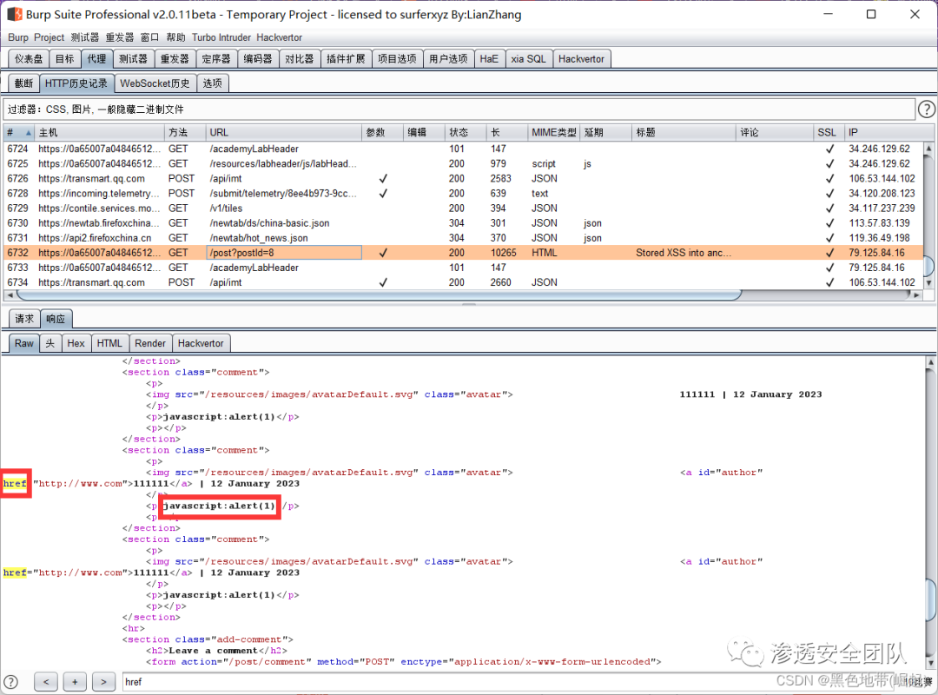
Task: Open the 用户选项 tab
Action: click(x=449, y=59)
